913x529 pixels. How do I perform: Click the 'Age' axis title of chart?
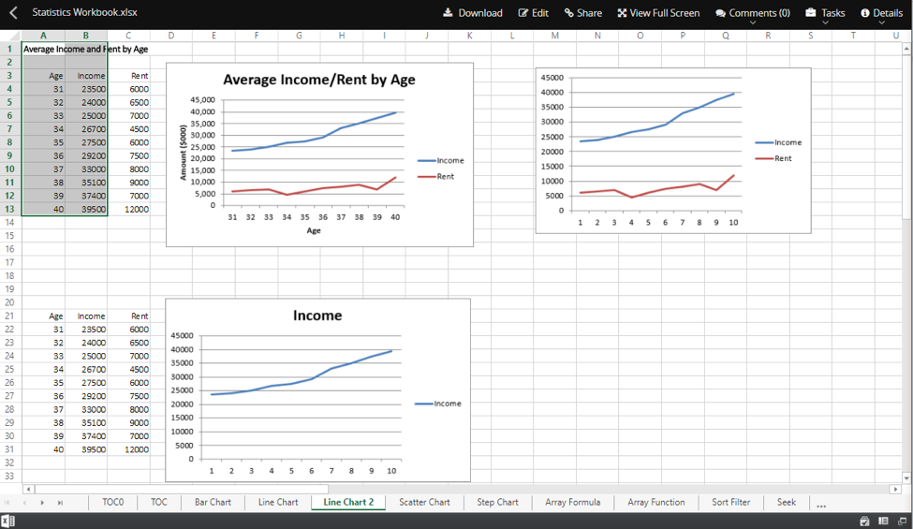pyautogui.click(x=314, y=230)
